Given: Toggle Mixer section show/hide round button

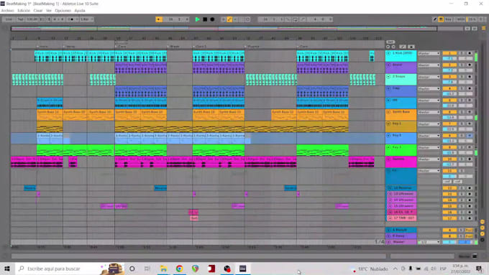Looking at the screenshot, I should 482,233.
